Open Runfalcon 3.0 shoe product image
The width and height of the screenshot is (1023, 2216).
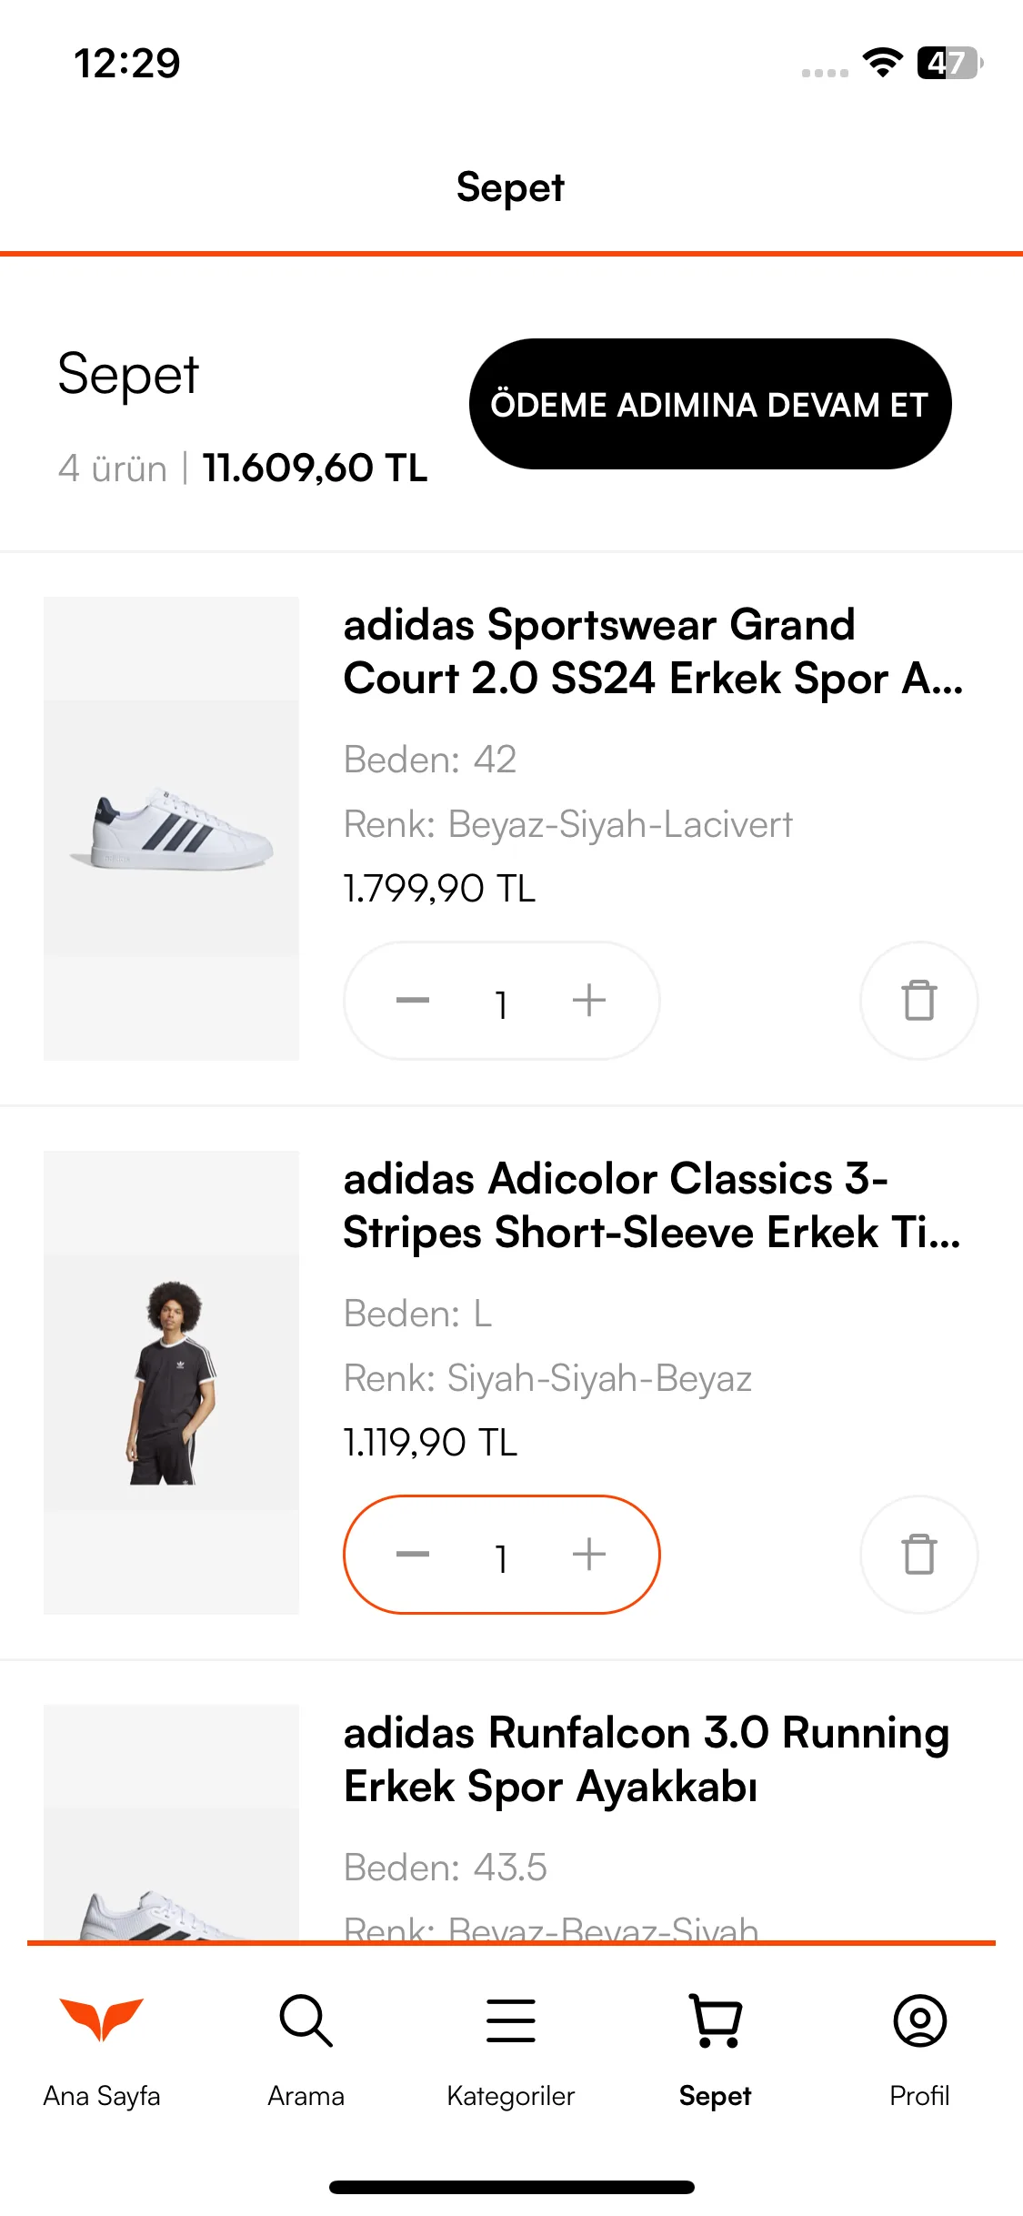[x=171, y=1822]
